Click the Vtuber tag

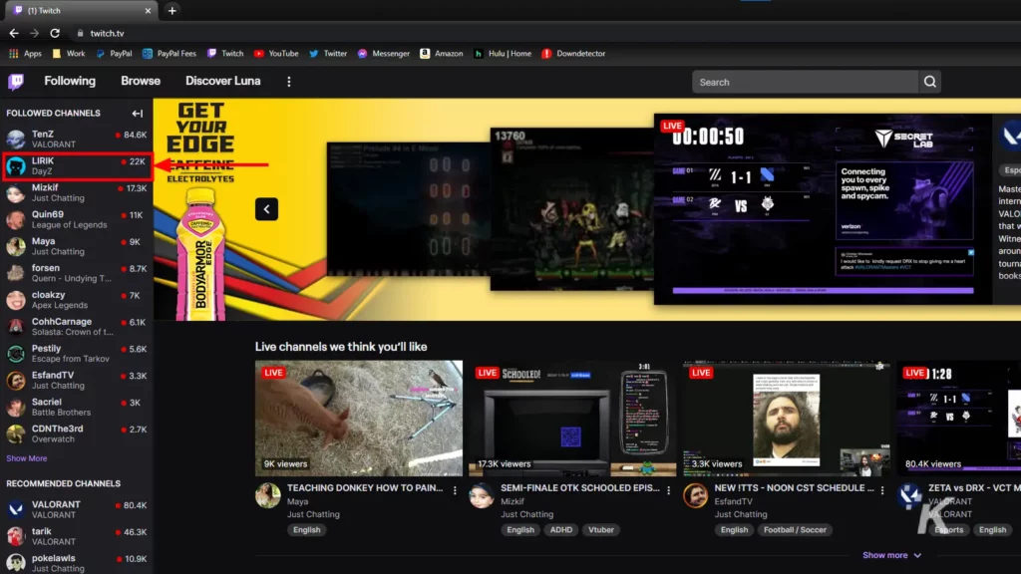tap(601, 530)
